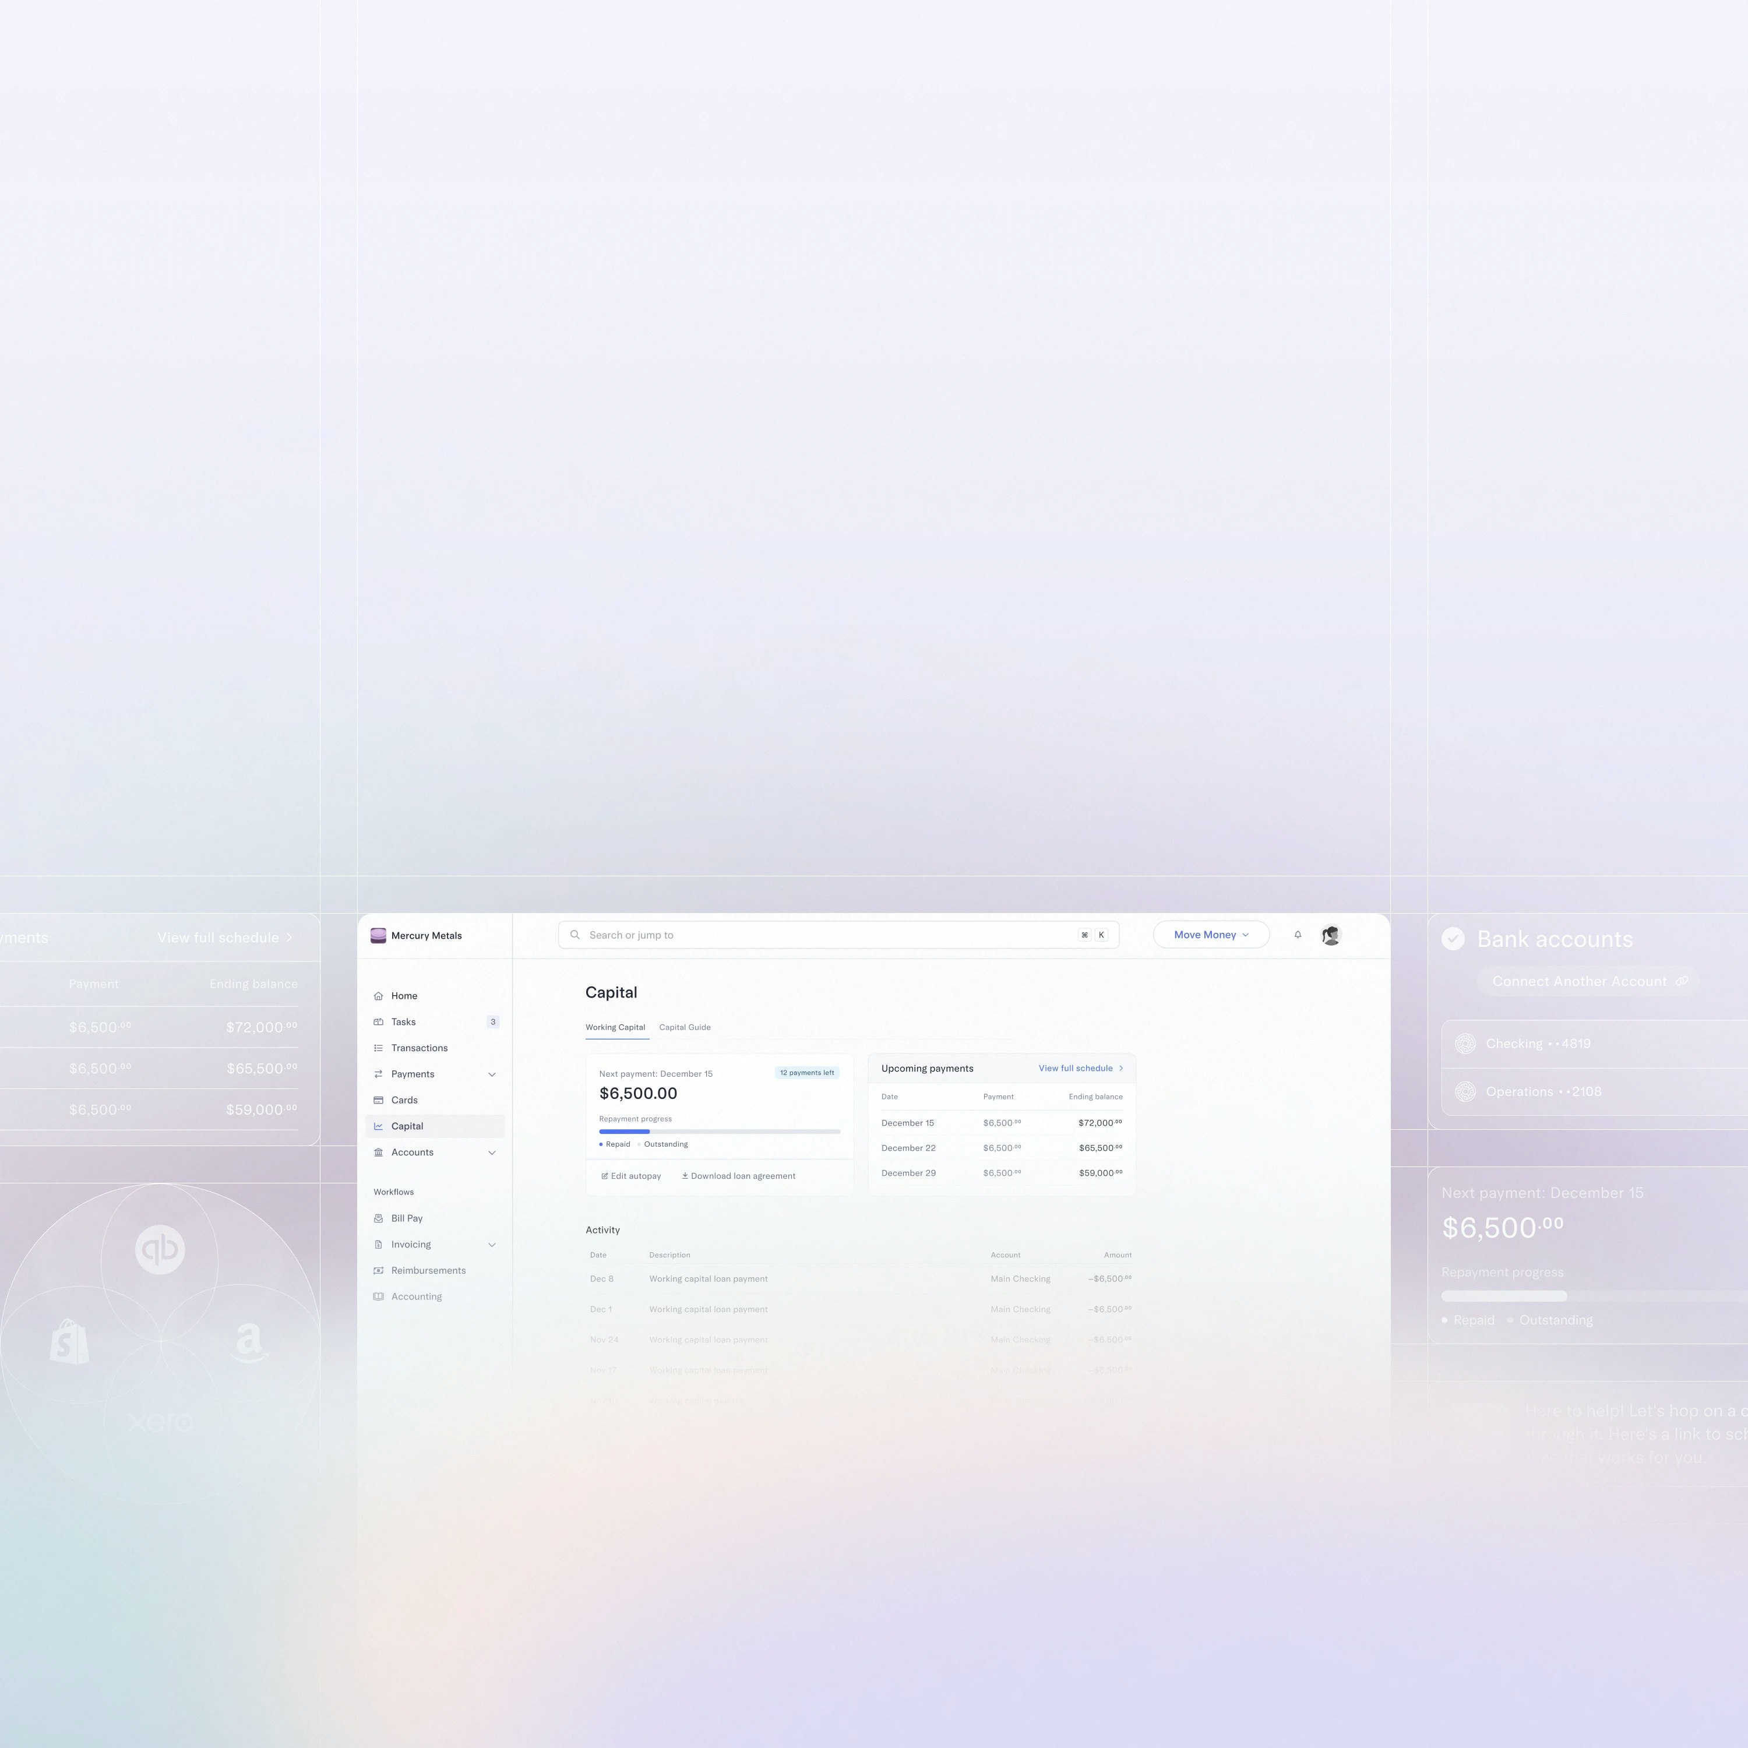Open Accounting workflow
The width and height of the screenshot is (1748, 1748).
tap(435, 1296)
